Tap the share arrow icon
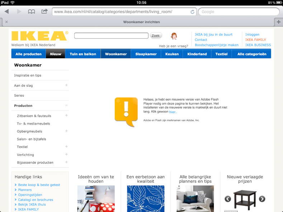 [44, 11]
